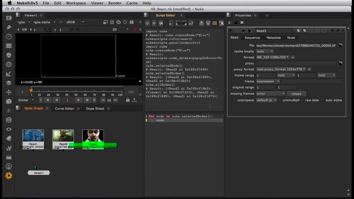Viewport: 354px width, 199px height.
Task: Open the Keyer nodes toolbar menu
Action: 9,74
